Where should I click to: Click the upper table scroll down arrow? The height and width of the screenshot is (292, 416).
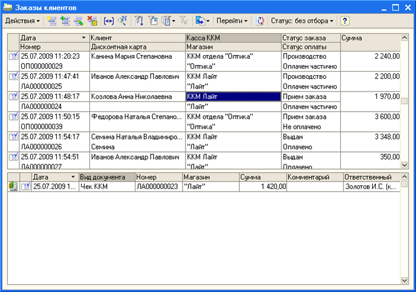[404, 165]
